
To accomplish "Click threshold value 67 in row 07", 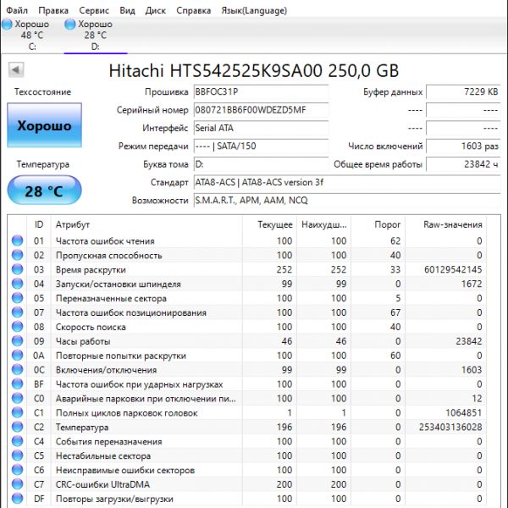I will click(x=395, y=312).
